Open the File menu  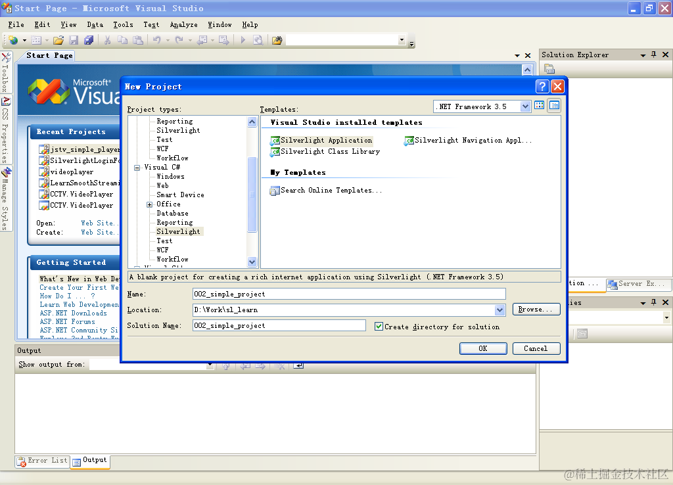(16, 25)
